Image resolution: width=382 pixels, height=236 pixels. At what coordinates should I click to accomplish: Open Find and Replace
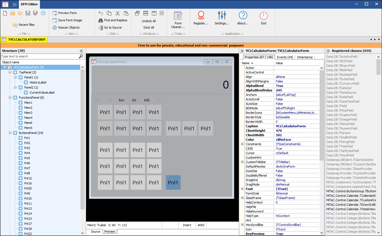(x=113, y=20)
